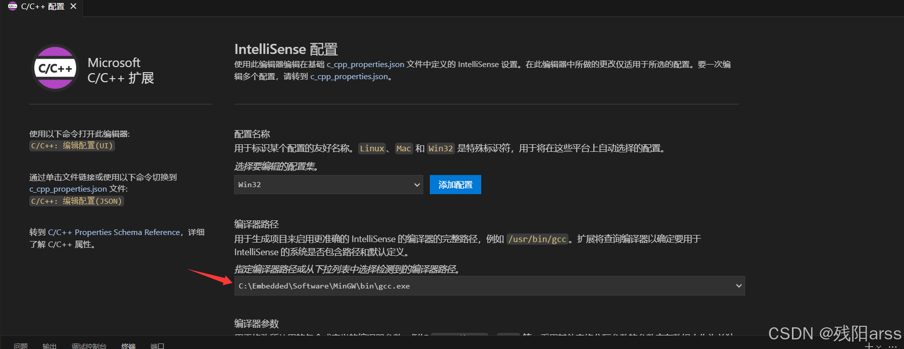Image resolution: width=904 pixels, height=349 pixels.
Task: Click the 'C/C++: 编辑配置(UI)' command text
Action: click(x=72, y=146)
